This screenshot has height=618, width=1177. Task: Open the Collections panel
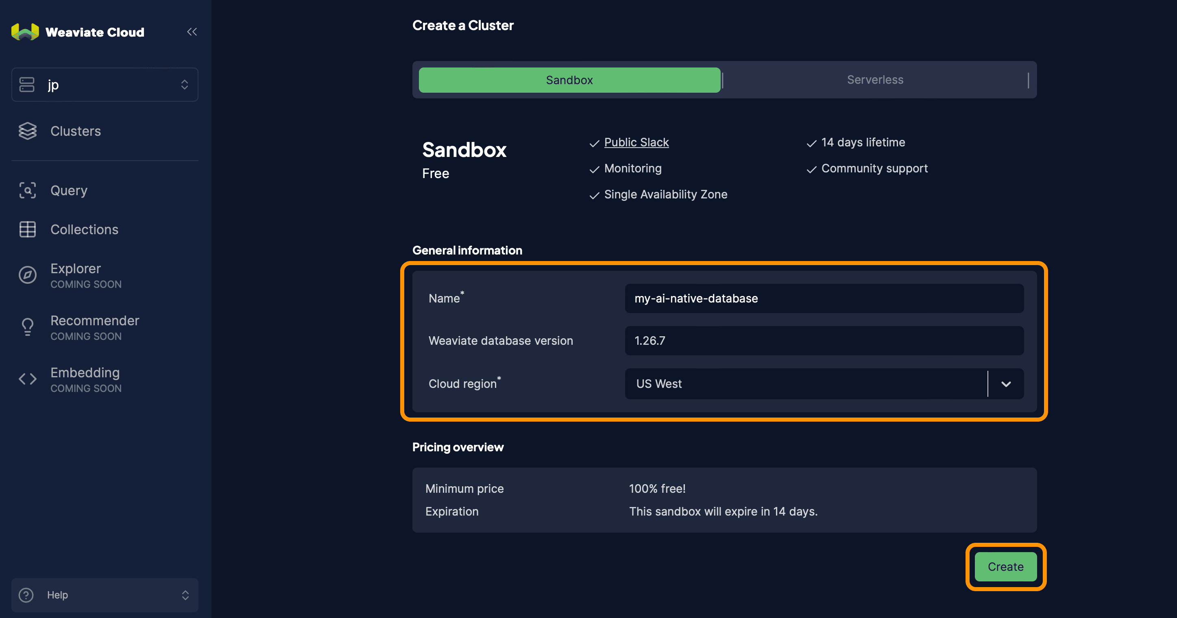84,229
